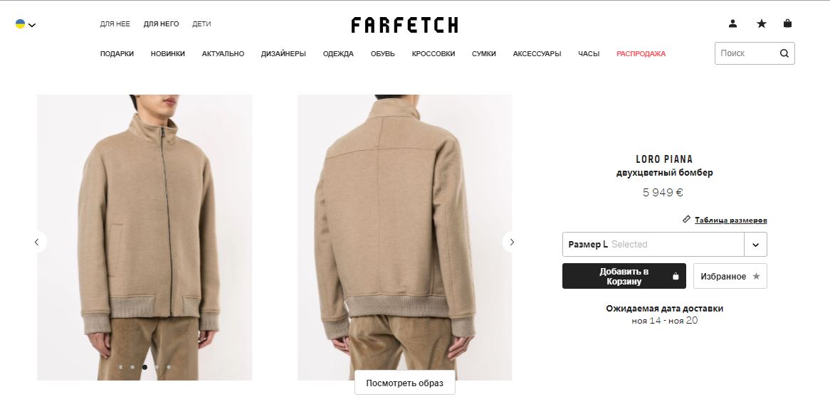Show the previous product image arrow
Viewport: 830px width, 399px height.
[36, 242]
